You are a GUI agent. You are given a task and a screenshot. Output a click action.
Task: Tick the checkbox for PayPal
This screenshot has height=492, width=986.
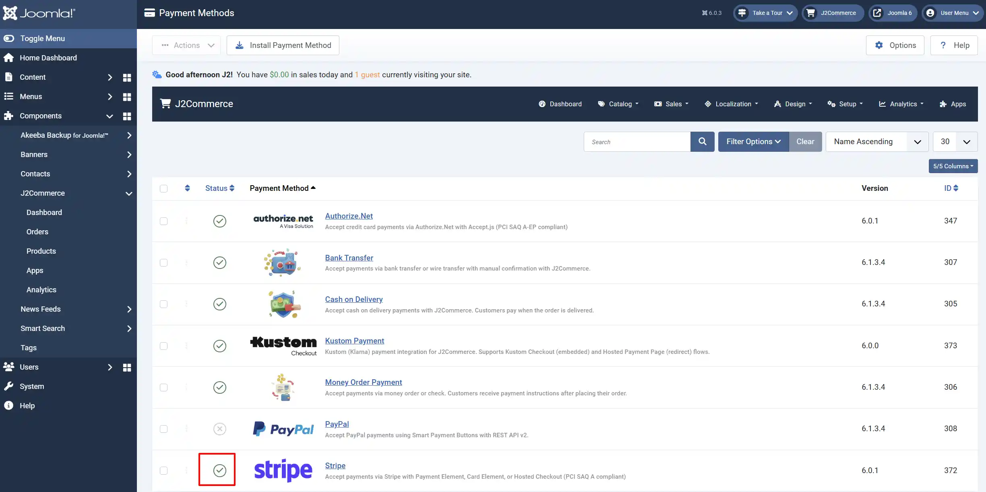coord(163,429)
